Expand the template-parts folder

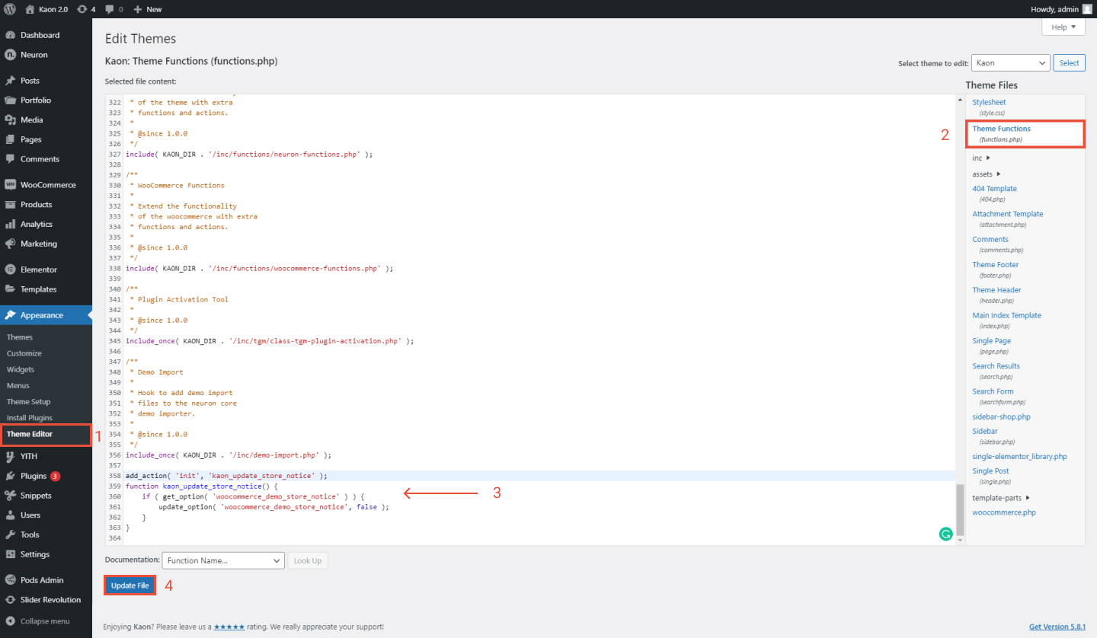(x=1001, y=497)
